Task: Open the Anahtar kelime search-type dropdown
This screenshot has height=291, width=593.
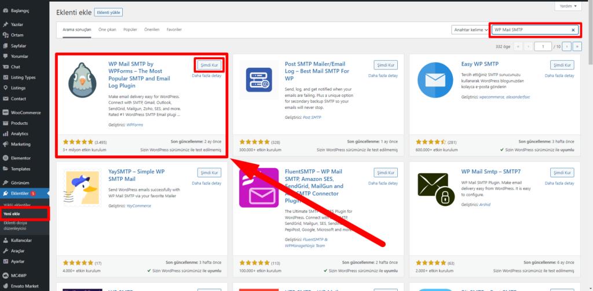Action: click(x=469, y=30)
